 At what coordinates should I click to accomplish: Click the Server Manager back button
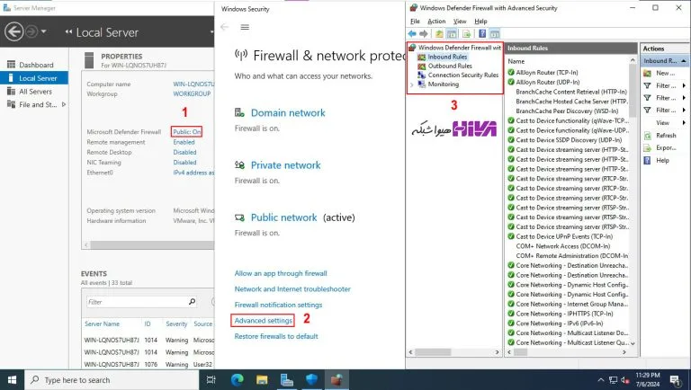point(13,32)
